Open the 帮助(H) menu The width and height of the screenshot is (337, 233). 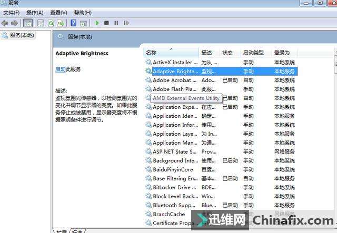(83, 13)
